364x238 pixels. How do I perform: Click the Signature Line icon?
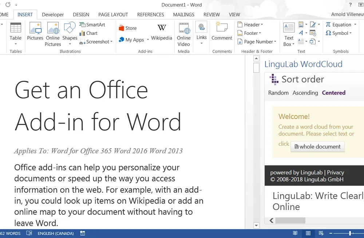pyautogui.click(x=313, y=24)
